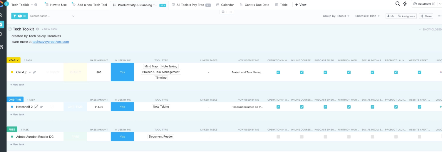Viewport: 442px width, 152px height.
Task: Open view options ellipsis below tabs
Action: (x=230, y=12)
